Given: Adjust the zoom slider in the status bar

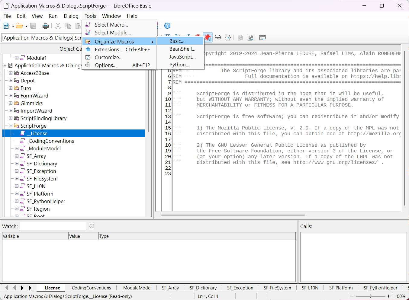Looking at the screenshot, I should click(370, 296).
